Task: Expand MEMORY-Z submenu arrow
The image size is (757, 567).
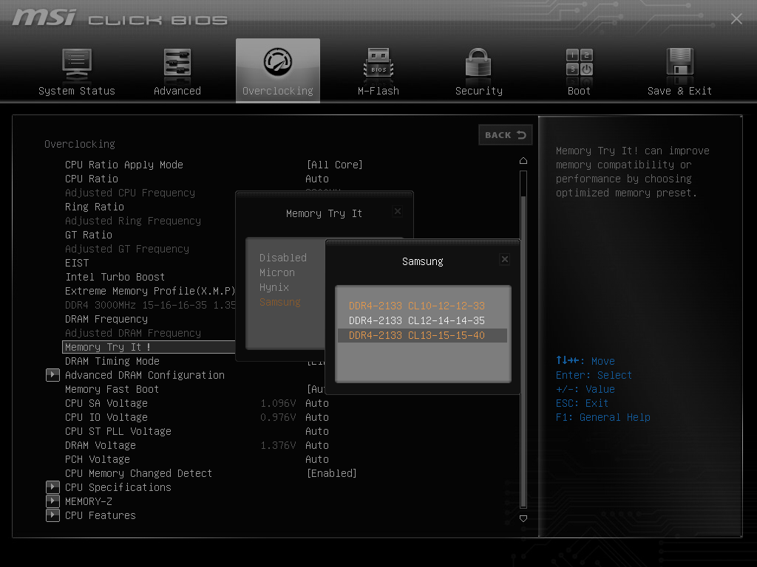Action: [x=52, y=501]
